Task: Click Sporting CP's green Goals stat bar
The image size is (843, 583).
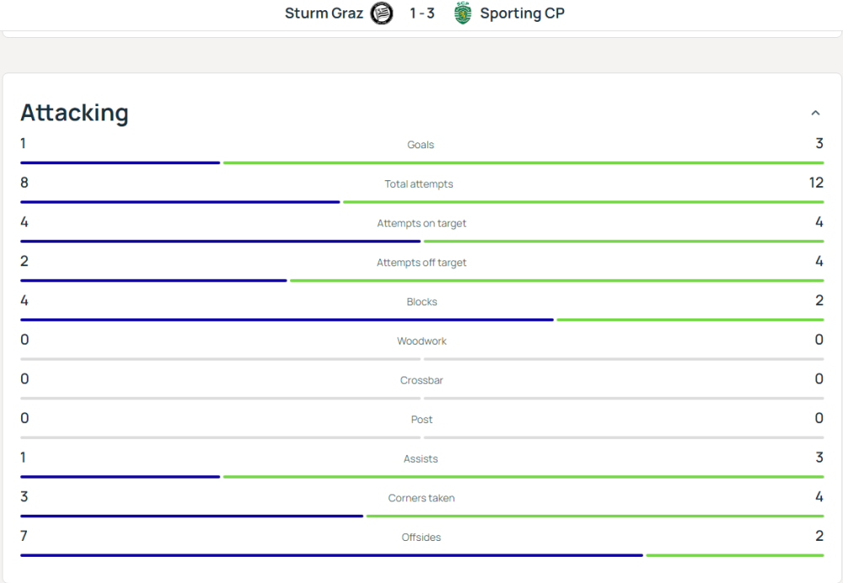Action: click(x=523, y=162)
